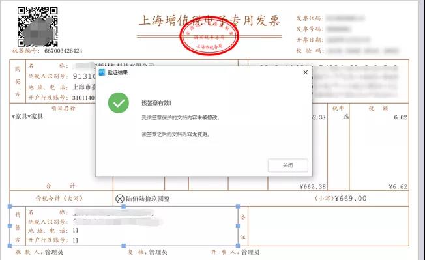Screen dimensions: 425x260
Task: Click the machine number 667003426424
Action: coord(63,51)
